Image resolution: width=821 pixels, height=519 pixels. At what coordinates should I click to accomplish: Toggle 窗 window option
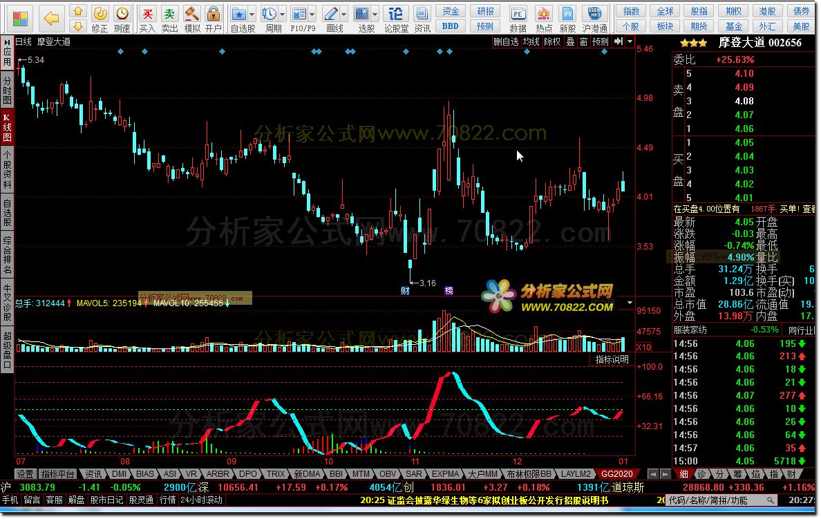click(x=583, y=42)
